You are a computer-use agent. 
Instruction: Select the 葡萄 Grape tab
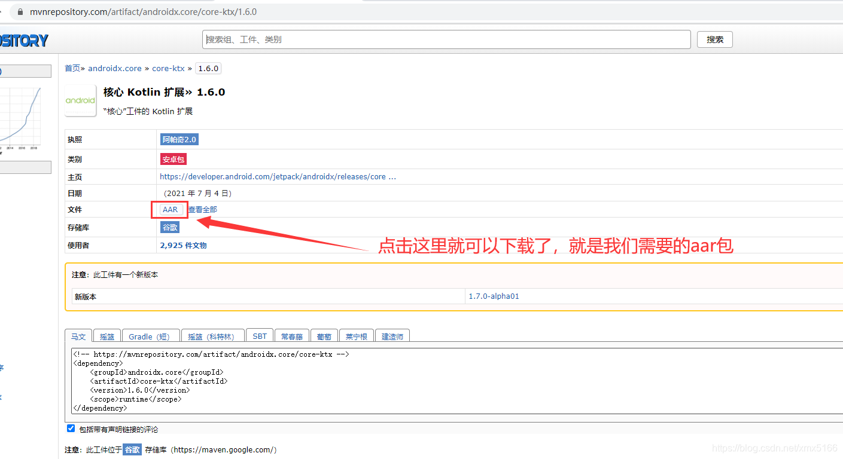pyautogui.click(x=324, y=336)
